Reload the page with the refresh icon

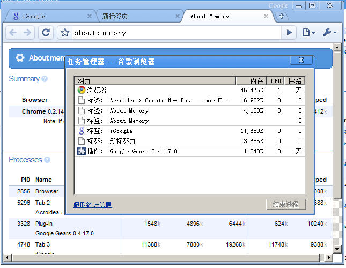46,33
